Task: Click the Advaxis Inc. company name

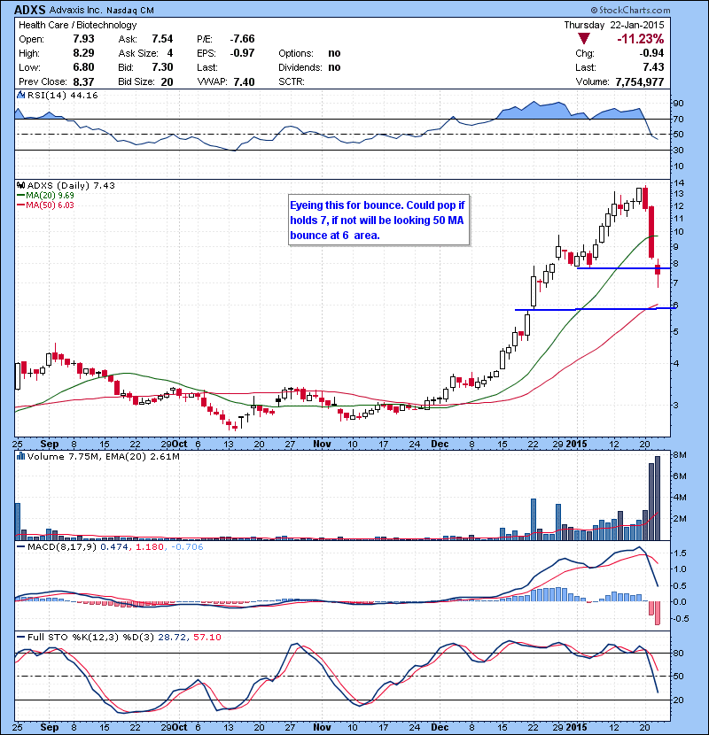Action: click(x=75, y=10)
